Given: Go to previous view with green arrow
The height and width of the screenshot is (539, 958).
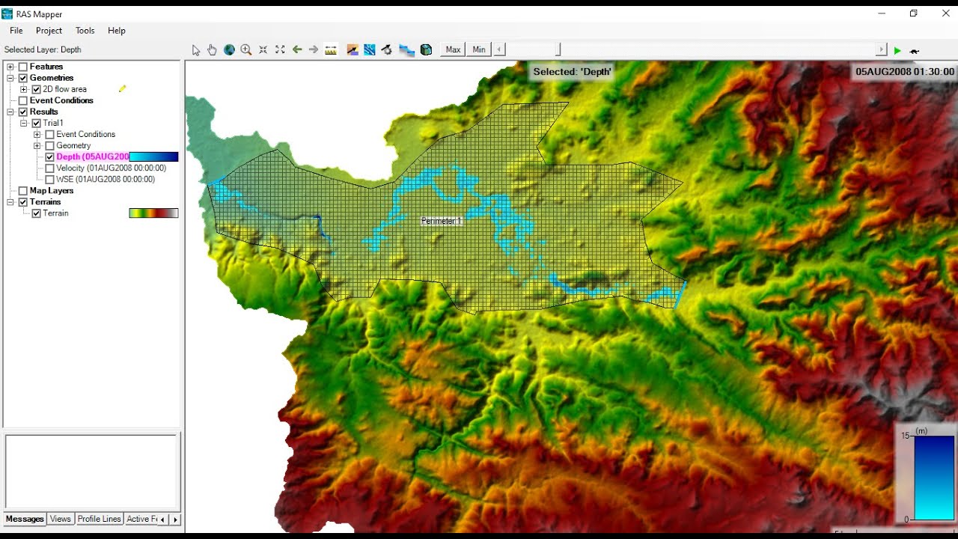Looking at the screenshot, I should tap(297, 50).
